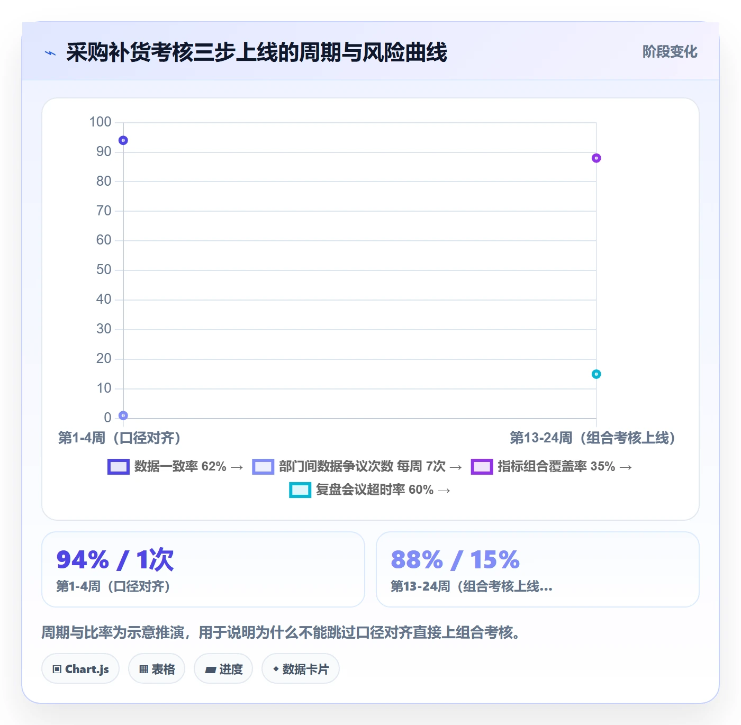This screenshot has height=725, width=741.
Task: Open the 88% / 15% data card
Action: tap(538, 569)
